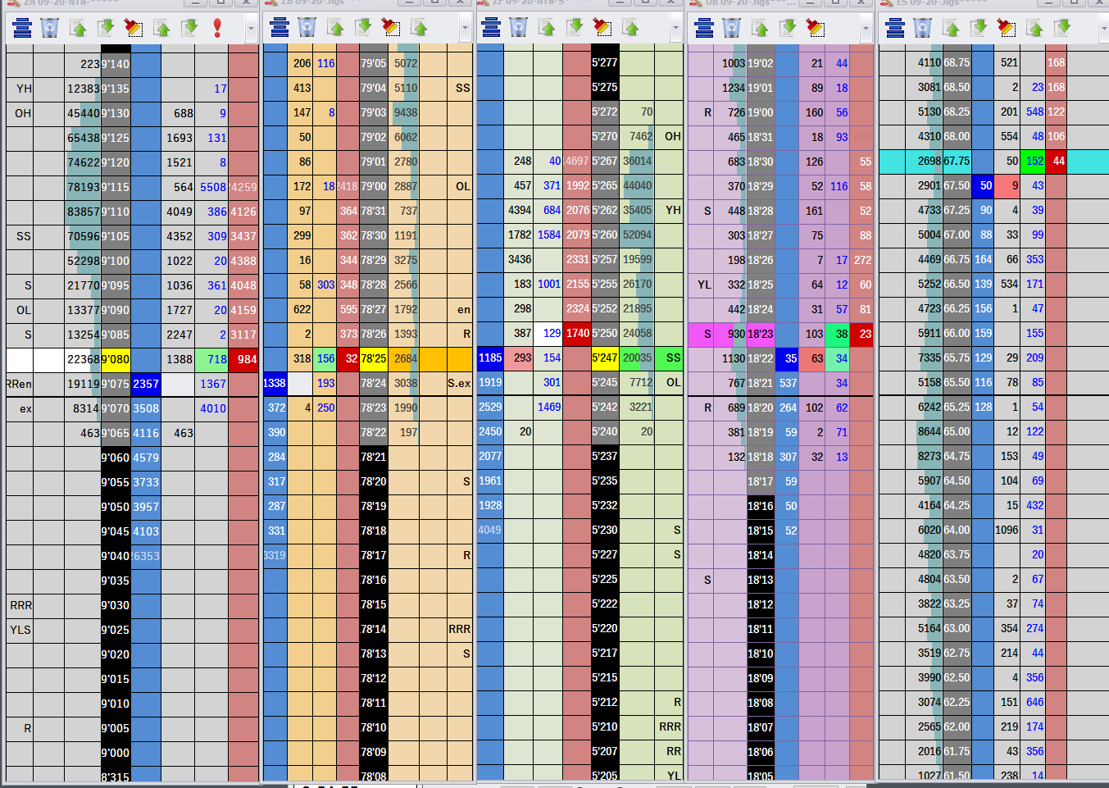Click green down-arrow icon in ZF toolbar

575,29
